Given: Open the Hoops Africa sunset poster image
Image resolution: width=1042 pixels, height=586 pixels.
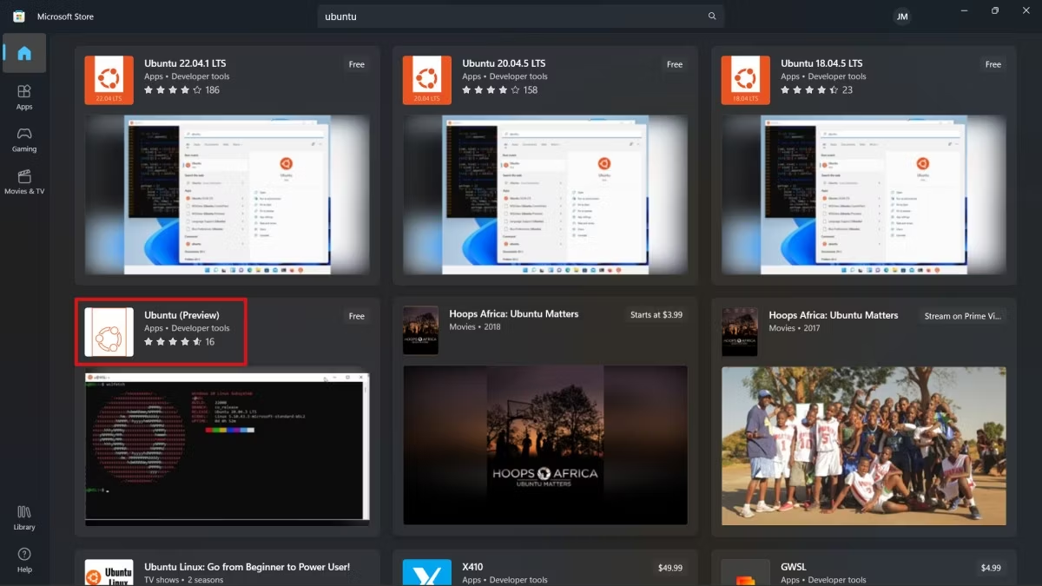Looking at the screenshot, I should click(545, 444).
